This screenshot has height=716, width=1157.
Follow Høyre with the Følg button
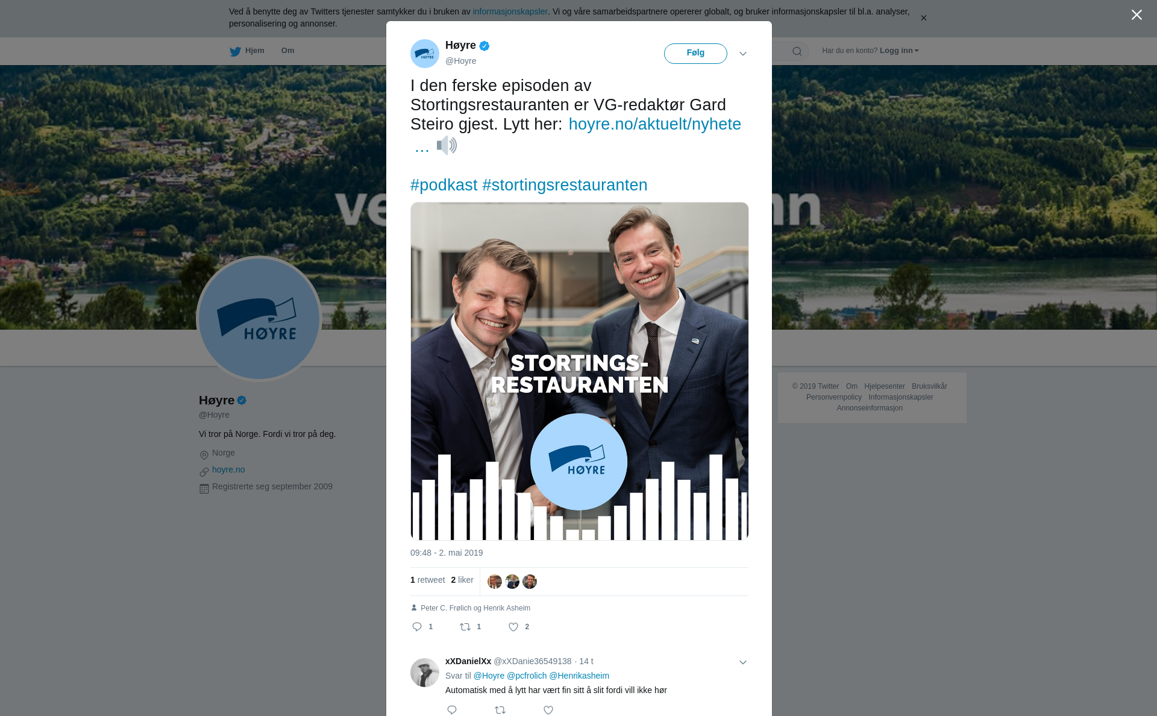pyautogui.click(x=695, y=53)
